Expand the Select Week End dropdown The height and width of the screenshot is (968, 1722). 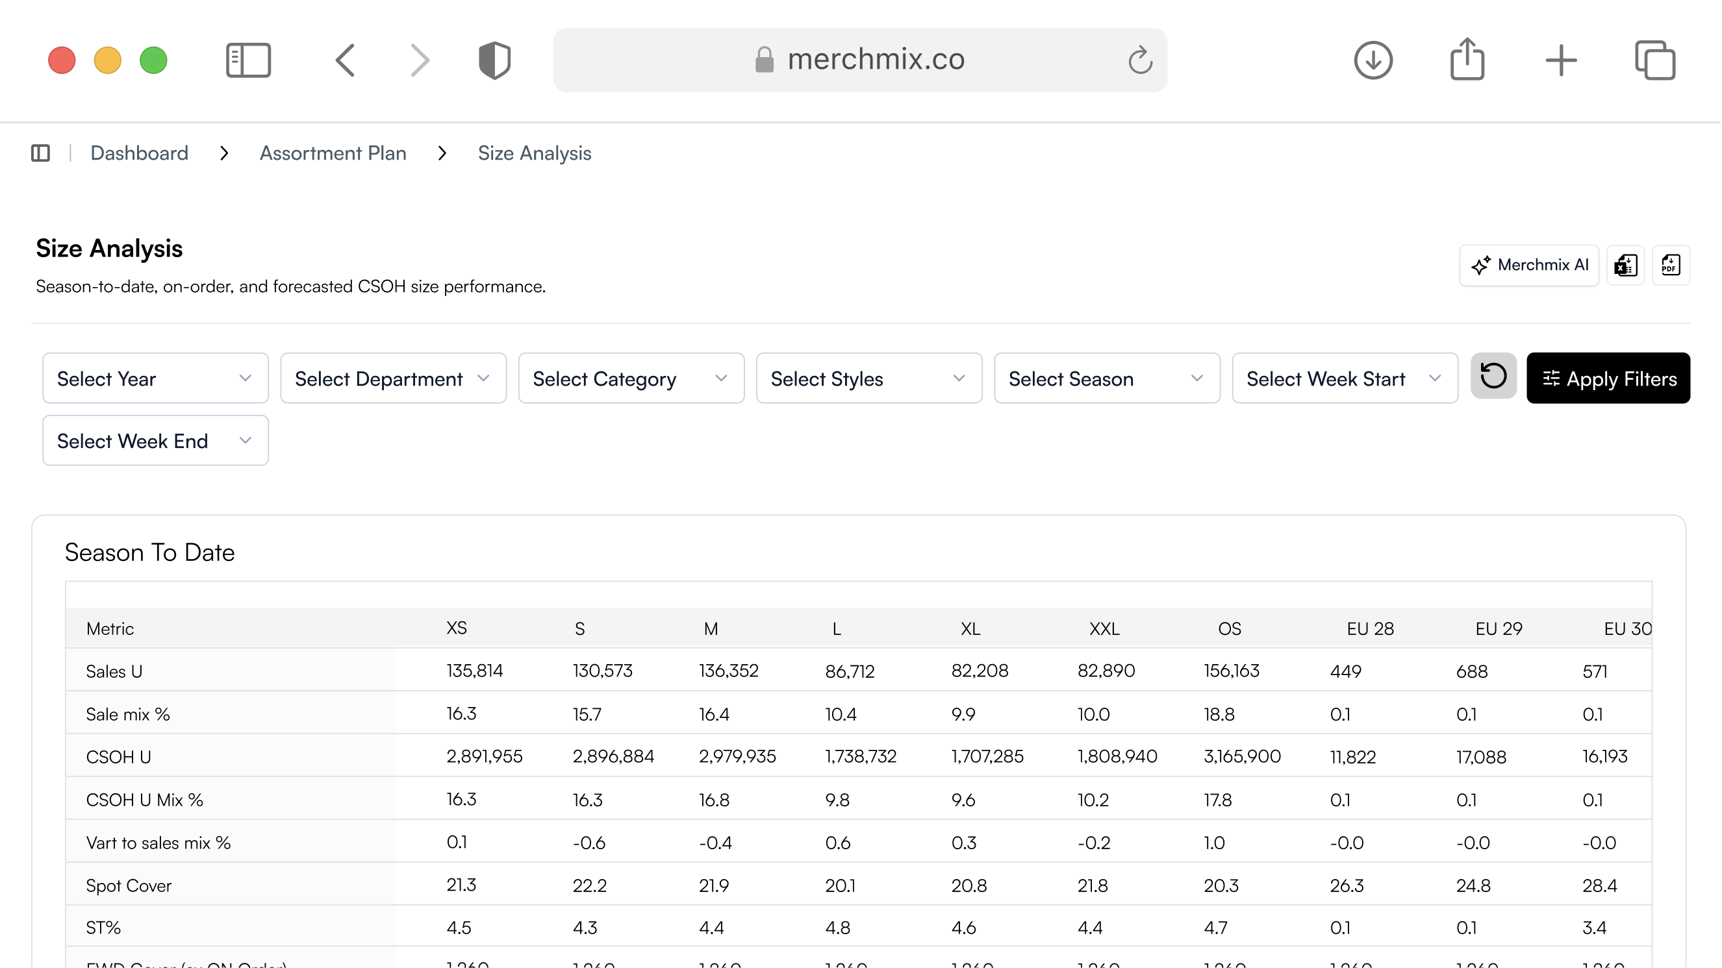coord(155,440)
